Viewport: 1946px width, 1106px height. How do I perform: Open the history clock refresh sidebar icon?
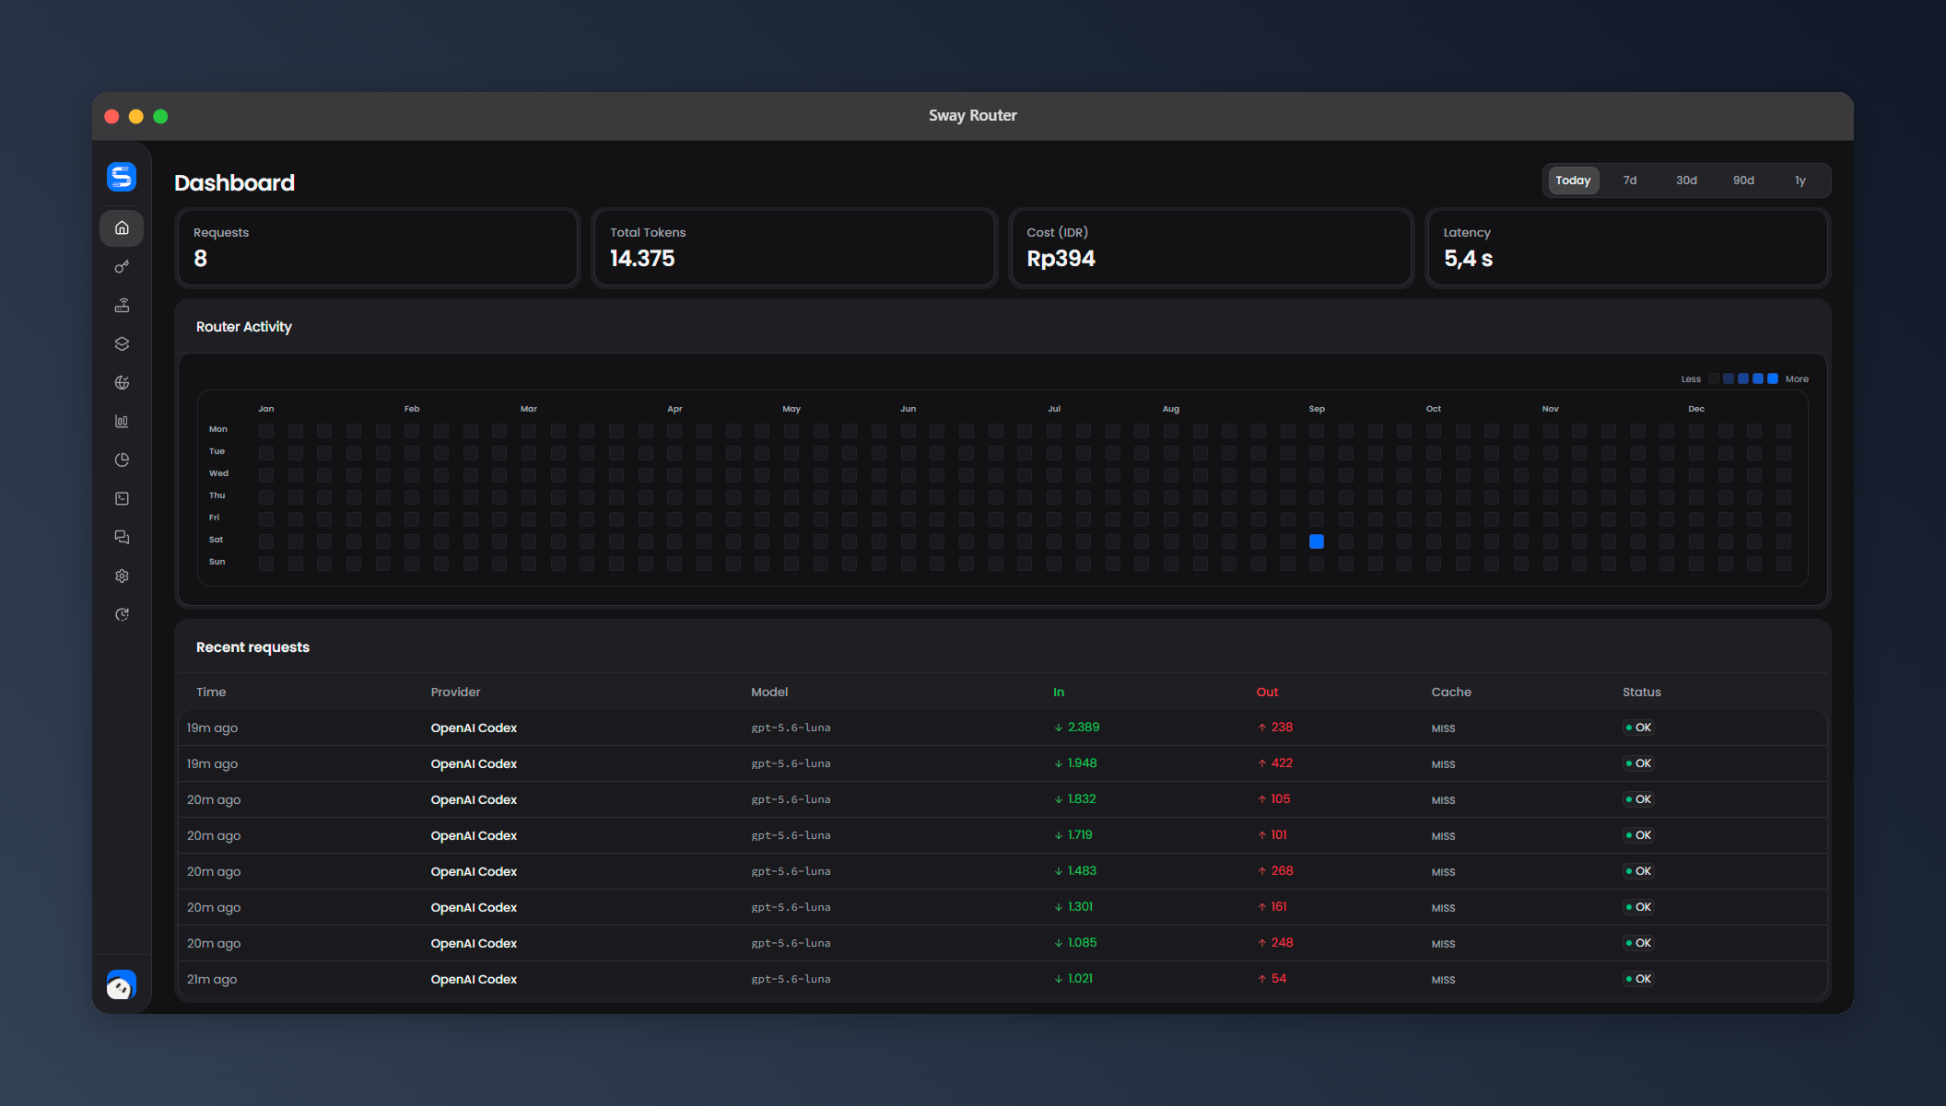click(x=122, y=614)
